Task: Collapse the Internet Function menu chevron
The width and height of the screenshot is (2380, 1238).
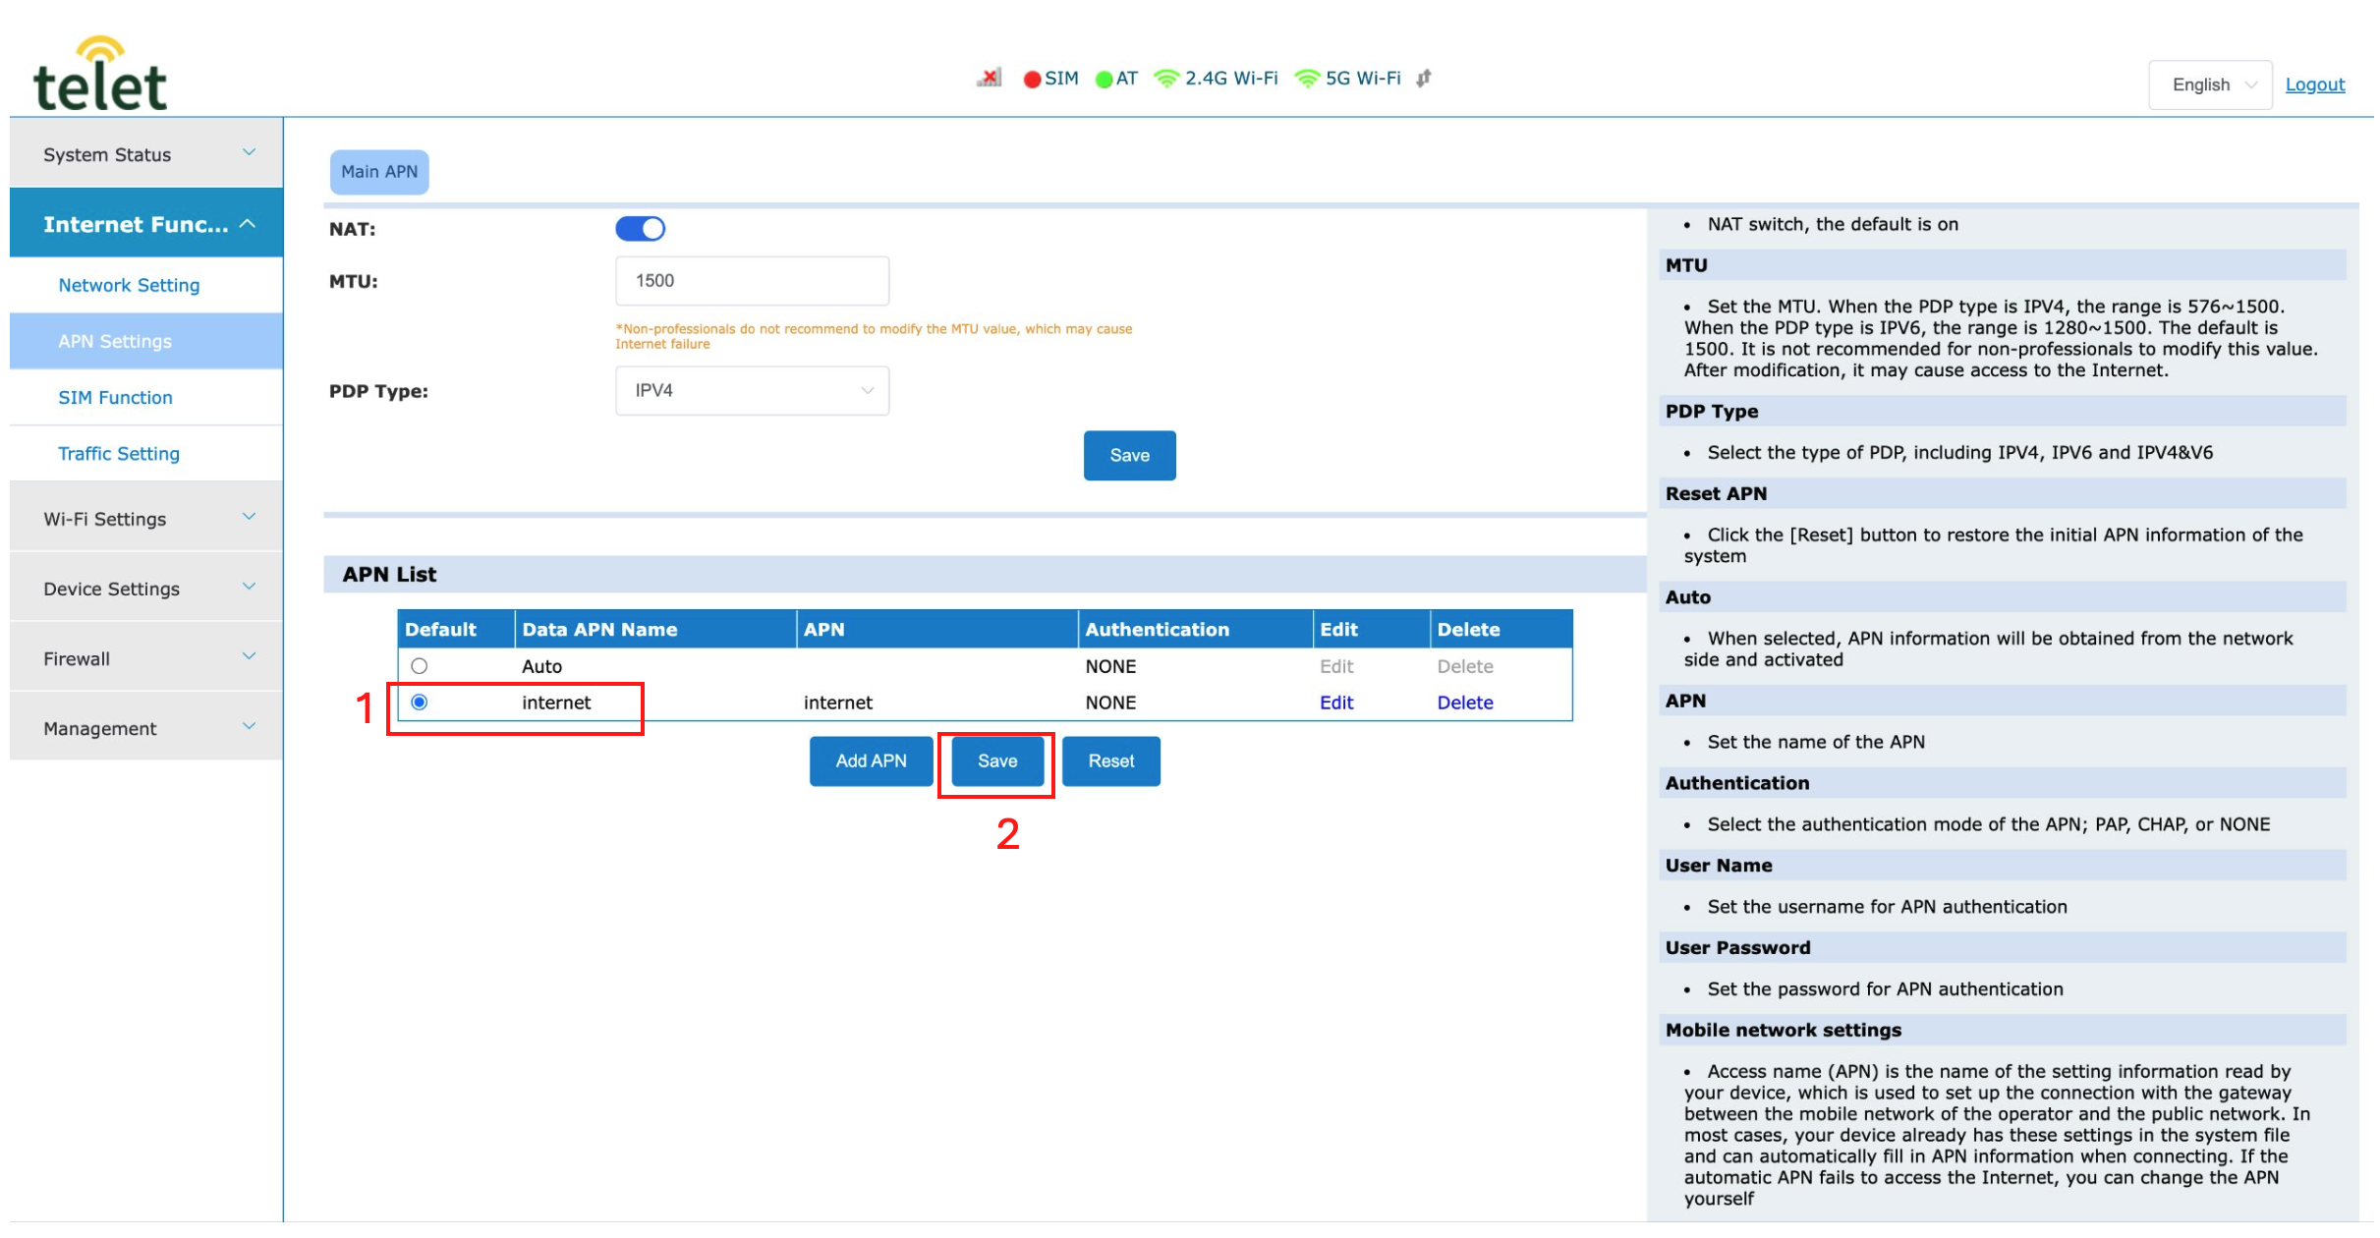Action: click(x=249, y=224)
